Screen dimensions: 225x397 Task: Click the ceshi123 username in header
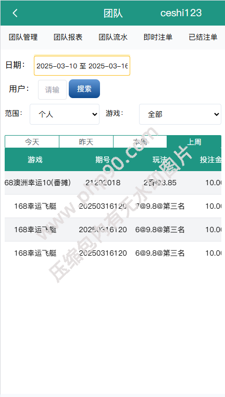coord(181,13)
